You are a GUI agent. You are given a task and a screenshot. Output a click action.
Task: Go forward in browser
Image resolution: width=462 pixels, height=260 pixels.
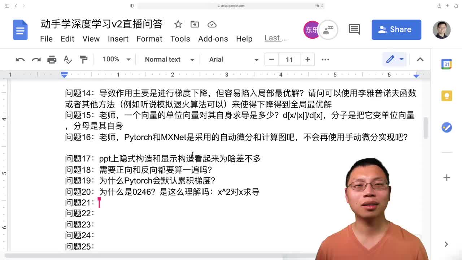tap(24, 6)
